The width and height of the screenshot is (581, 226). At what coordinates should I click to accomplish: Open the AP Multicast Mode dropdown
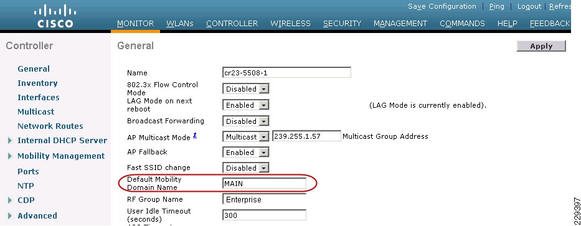[246, 137]
